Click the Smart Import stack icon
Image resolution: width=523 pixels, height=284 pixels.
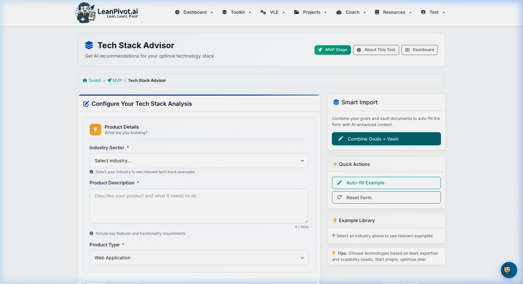click(336, 103)
